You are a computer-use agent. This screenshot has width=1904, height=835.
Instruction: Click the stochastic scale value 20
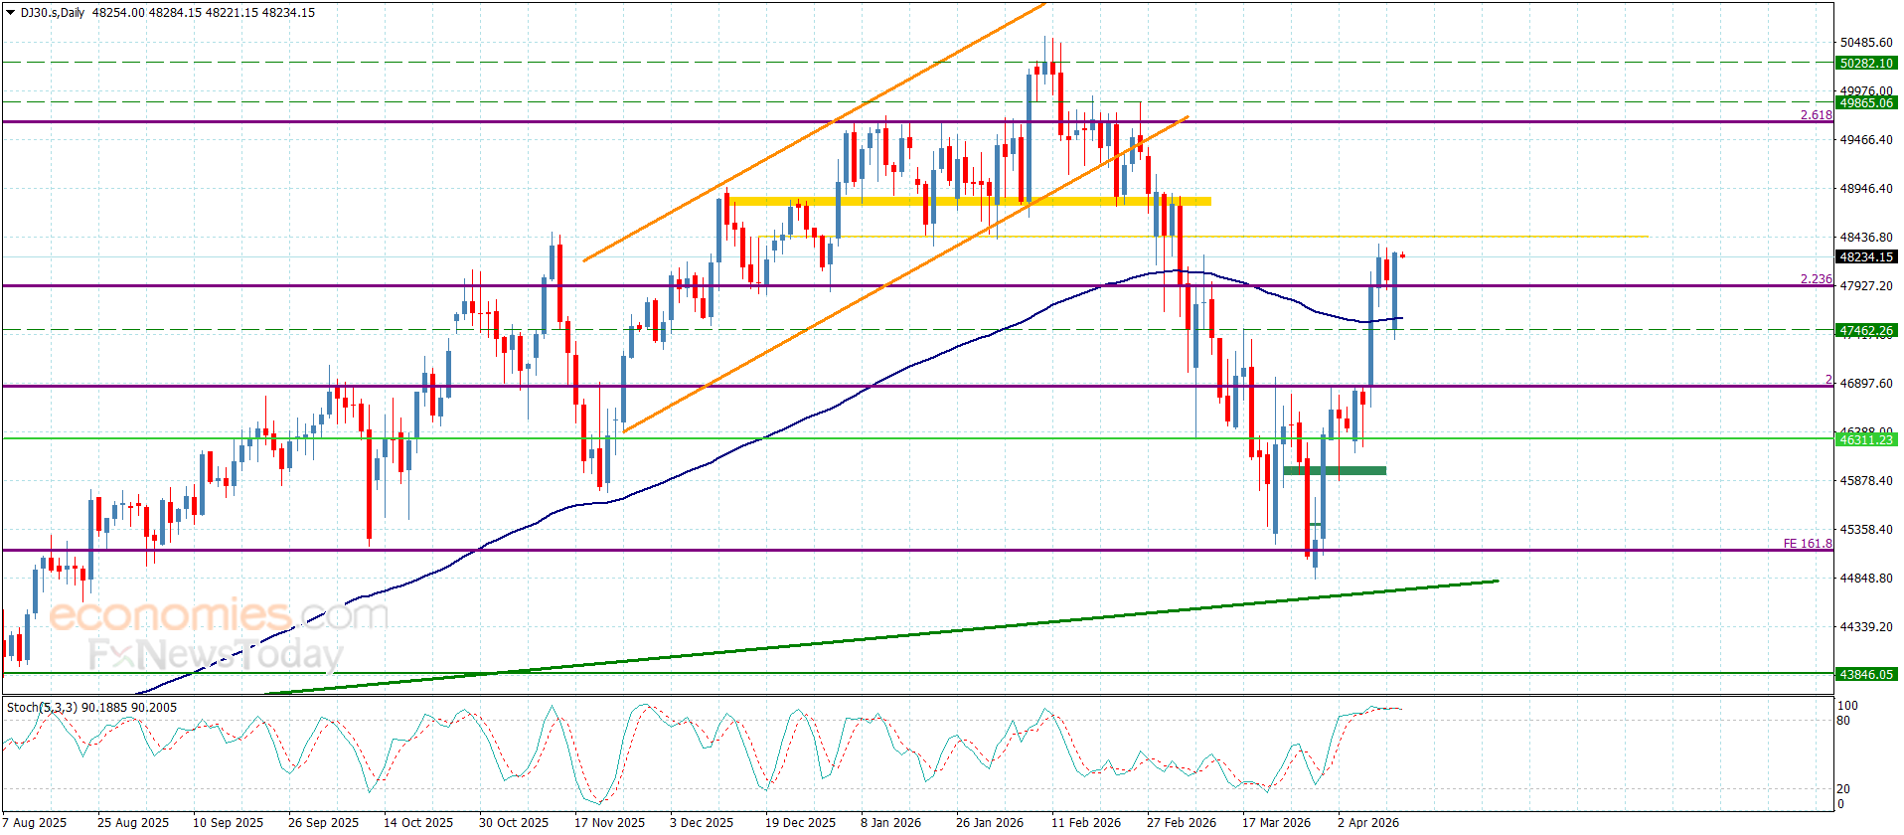[x=1843, y=789]
